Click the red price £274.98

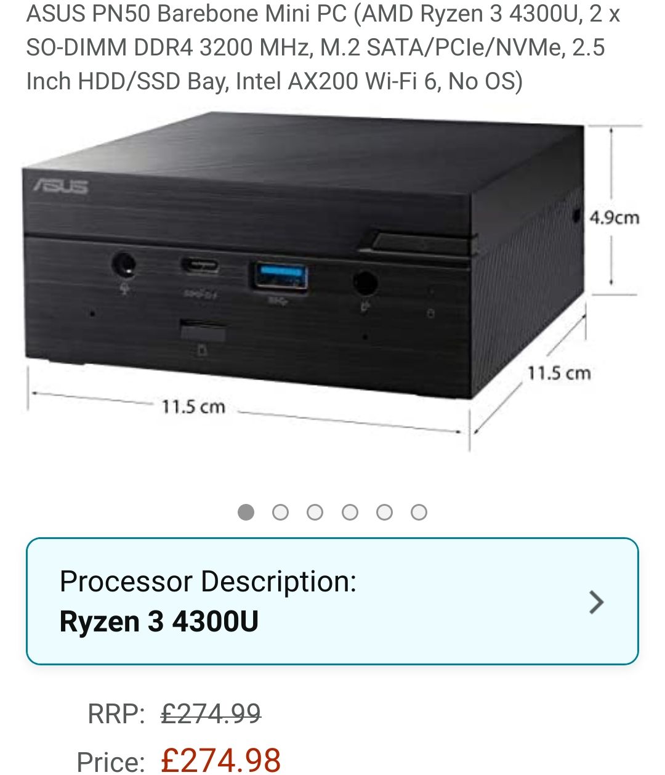click(x=220, y=760)
